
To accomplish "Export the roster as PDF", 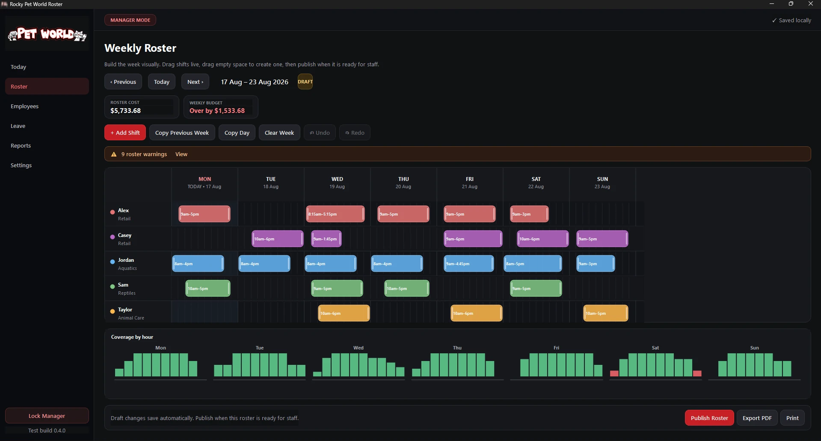I will pos(757,418).
